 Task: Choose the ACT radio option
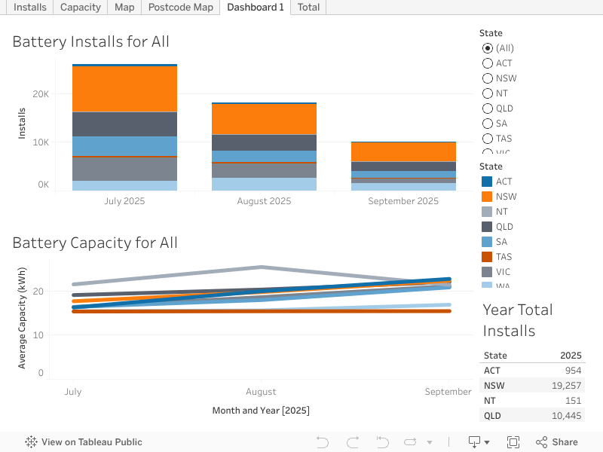pos(488,63)
